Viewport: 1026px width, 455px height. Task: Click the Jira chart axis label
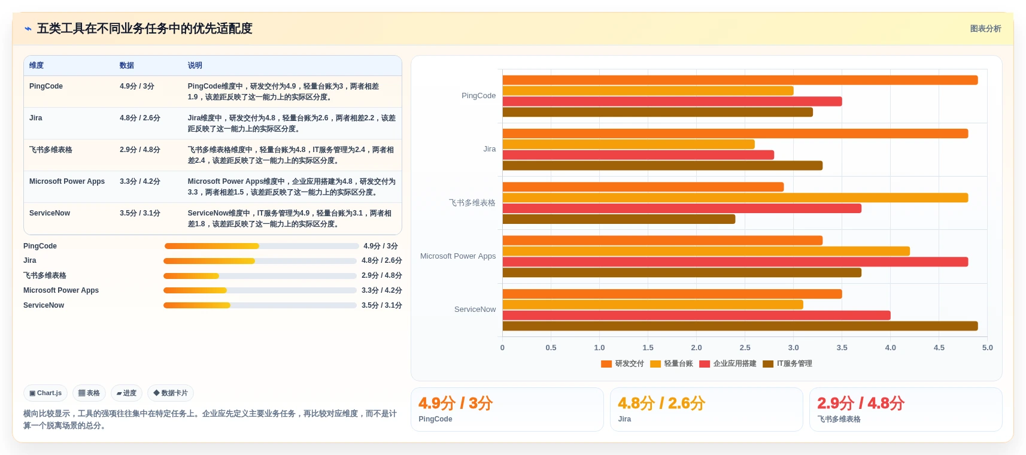490,149
